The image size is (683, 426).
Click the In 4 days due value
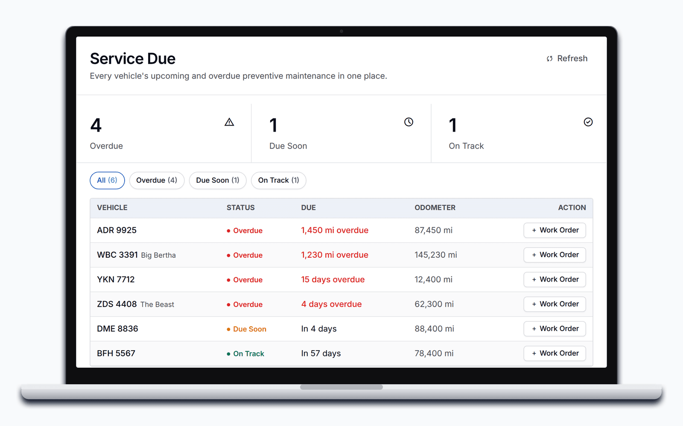tap(319, 329)
